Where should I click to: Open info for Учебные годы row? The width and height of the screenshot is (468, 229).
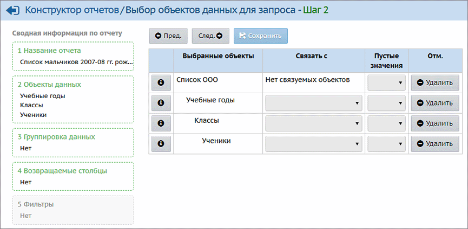pyautogui.click(x=161, y=103)
